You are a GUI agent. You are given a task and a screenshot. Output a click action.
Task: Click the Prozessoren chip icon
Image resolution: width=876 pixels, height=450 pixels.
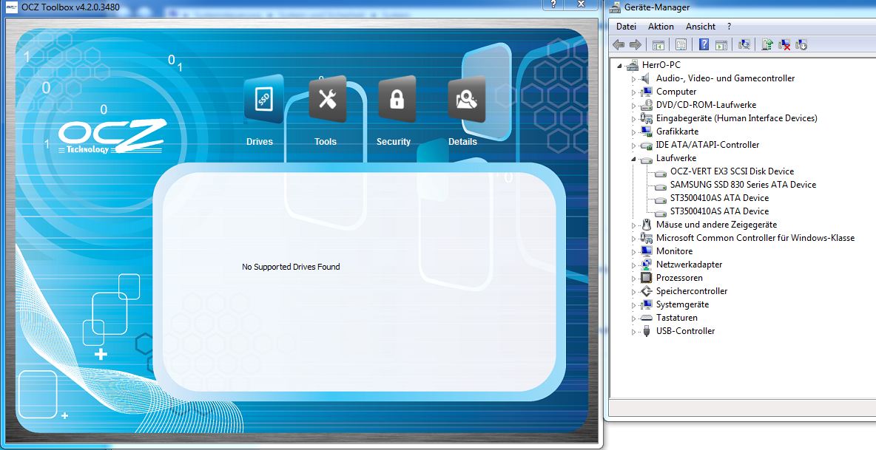click(x=647, y=278)
